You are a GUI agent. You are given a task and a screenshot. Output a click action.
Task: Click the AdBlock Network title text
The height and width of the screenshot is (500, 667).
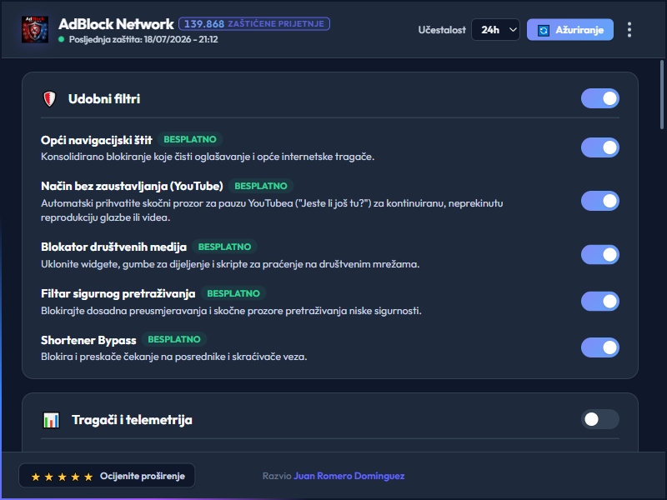tap(116, 24)
